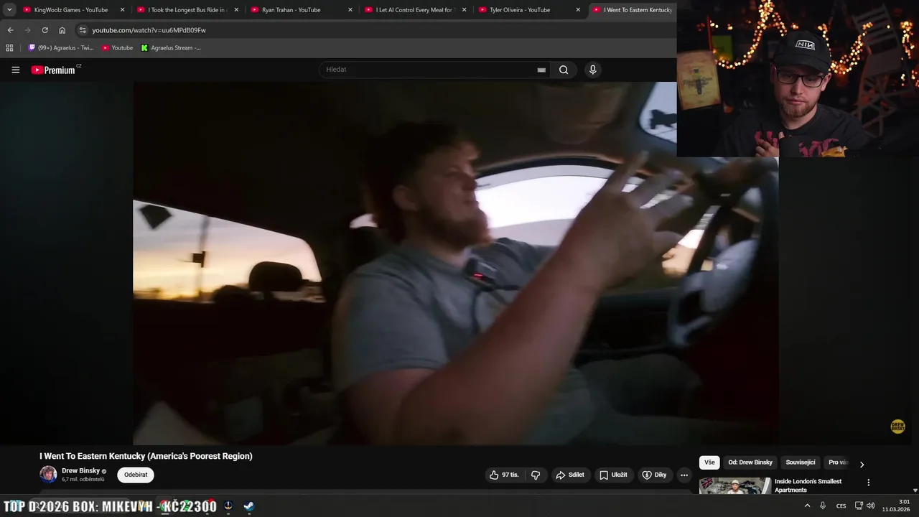Select the I Went To Eastern Kentucky tab
The width and height of the screenshot is (919, 517).
point(632,10)
